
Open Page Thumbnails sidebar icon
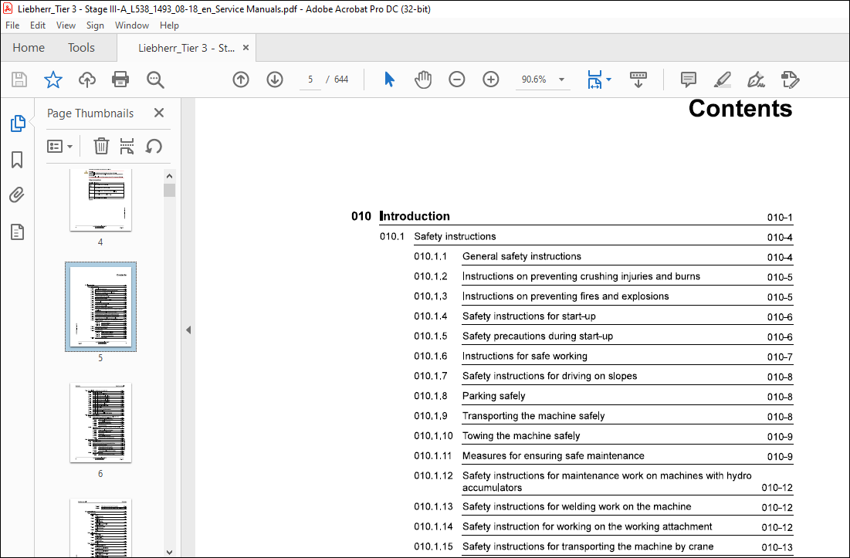17,123
